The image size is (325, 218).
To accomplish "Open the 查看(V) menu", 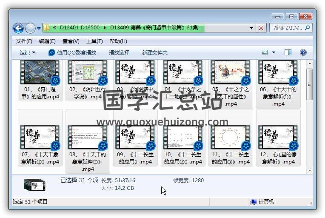I will click(x=71, y=41).
